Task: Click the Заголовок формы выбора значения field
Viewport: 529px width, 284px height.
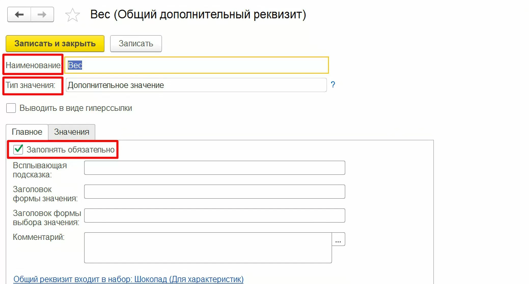Action: click(x=215, y=215)
